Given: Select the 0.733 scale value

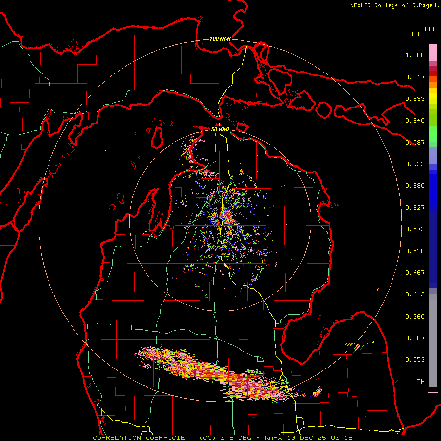Looking at the screenshot, I should click(415, 164).
